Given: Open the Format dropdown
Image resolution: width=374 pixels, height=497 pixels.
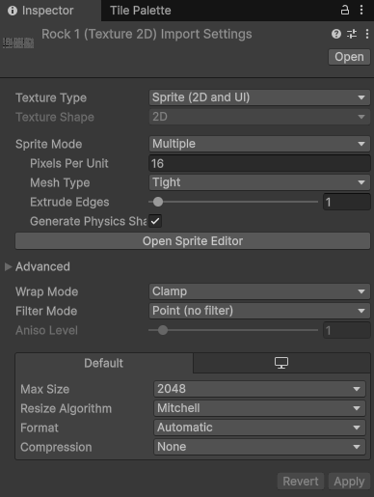Looking at the screenshot, I should click(259, 428).
